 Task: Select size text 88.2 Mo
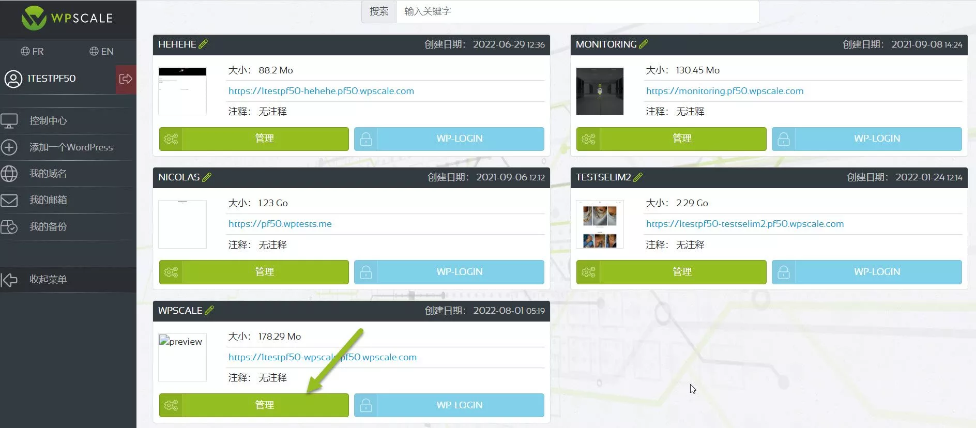pos(276,70)
